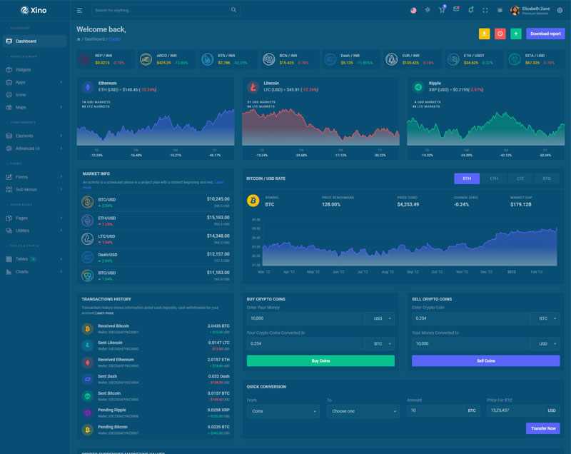
Task: Open the notifications bell
Action: [x=470, y=10]
